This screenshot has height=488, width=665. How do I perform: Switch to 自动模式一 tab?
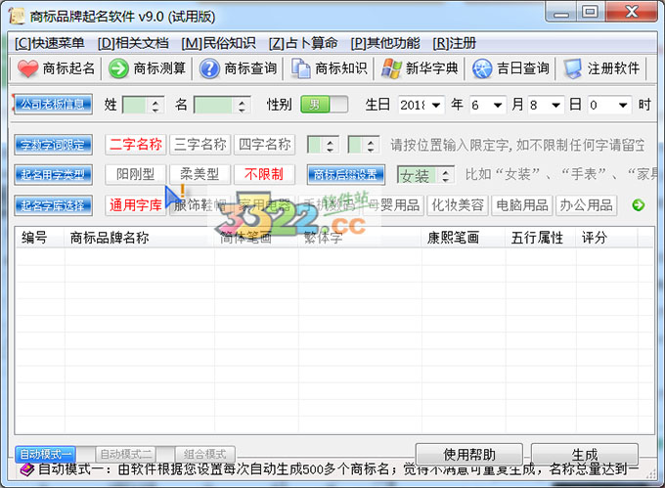pyautogui.click(x=46, y=455)
